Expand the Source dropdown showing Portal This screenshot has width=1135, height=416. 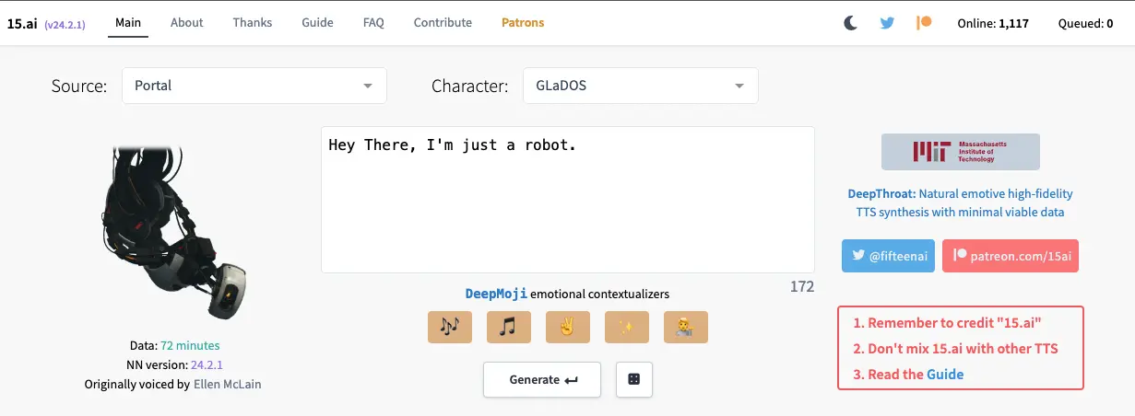[254, 86]
